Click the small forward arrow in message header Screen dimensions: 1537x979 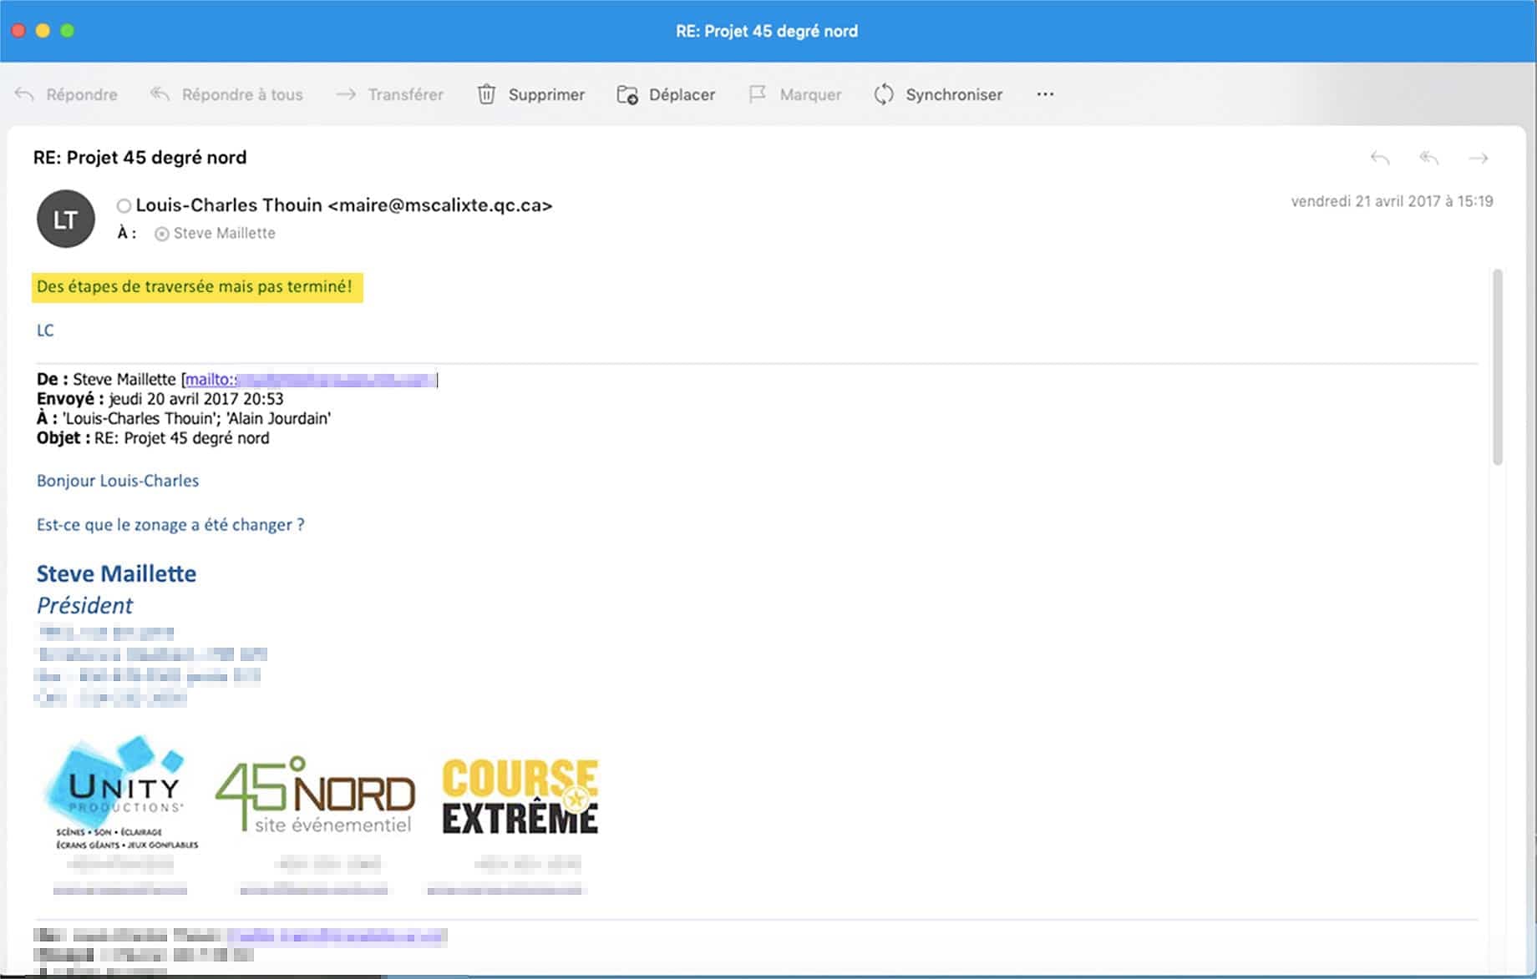tap(1479, 158)
